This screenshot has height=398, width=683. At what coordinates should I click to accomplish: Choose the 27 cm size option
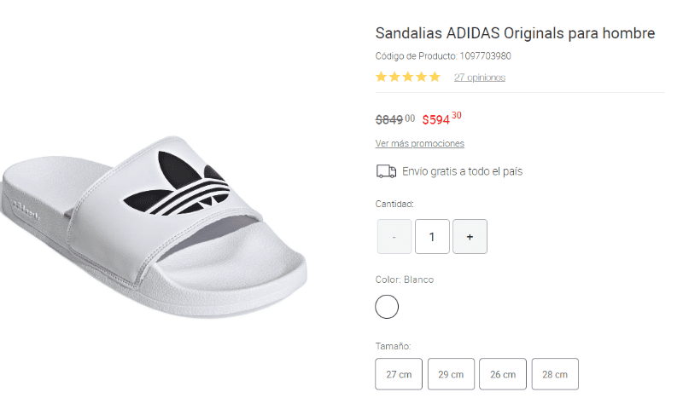coord(399,374)
